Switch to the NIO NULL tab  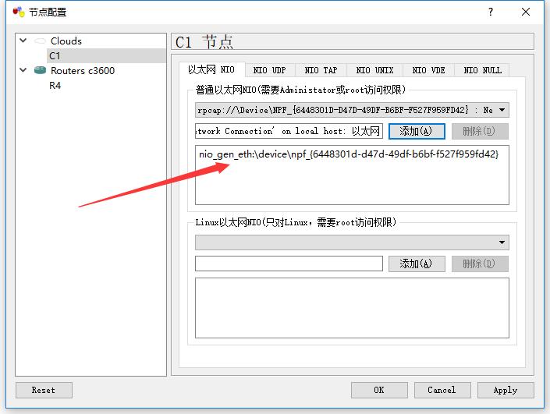point(482,70)
